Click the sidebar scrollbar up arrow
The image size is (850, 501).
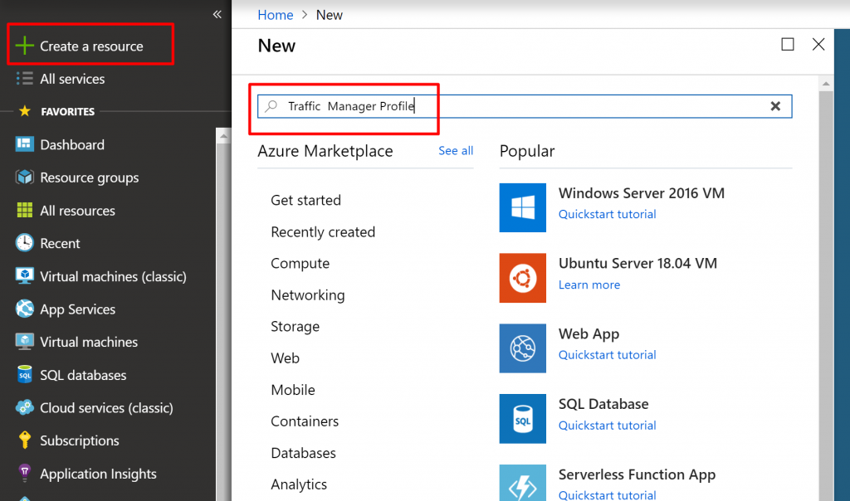[x=223, y=137]
